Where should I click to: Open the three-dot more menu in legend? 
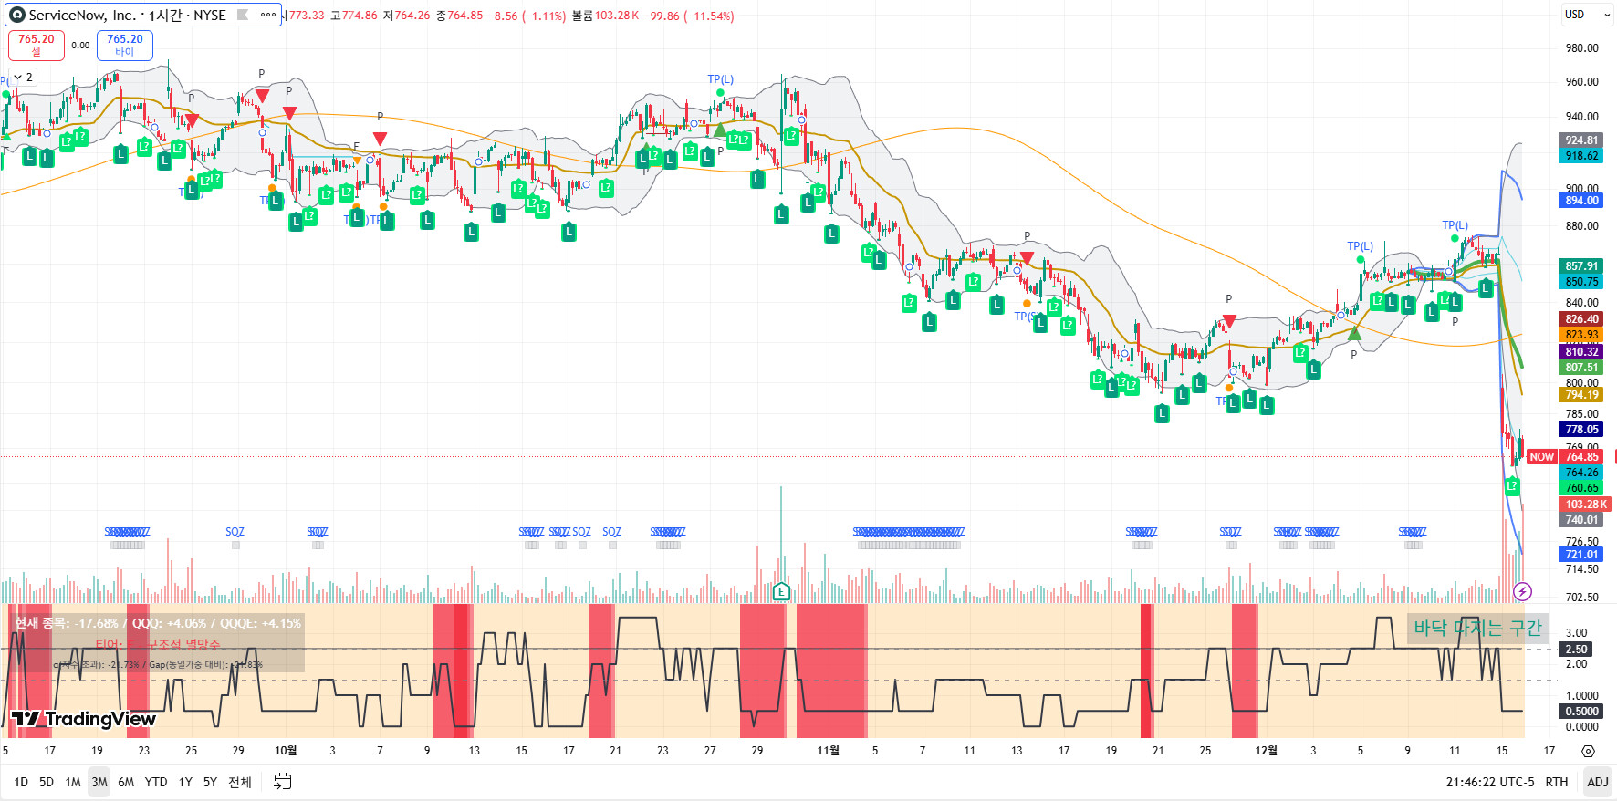[x=267, y=15]
